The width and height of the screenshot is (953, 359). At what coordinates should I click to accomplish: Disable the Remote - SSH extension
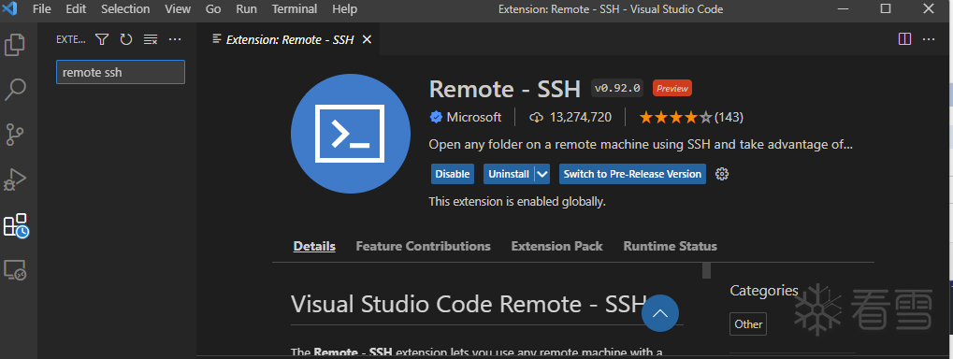coord(453,174)
